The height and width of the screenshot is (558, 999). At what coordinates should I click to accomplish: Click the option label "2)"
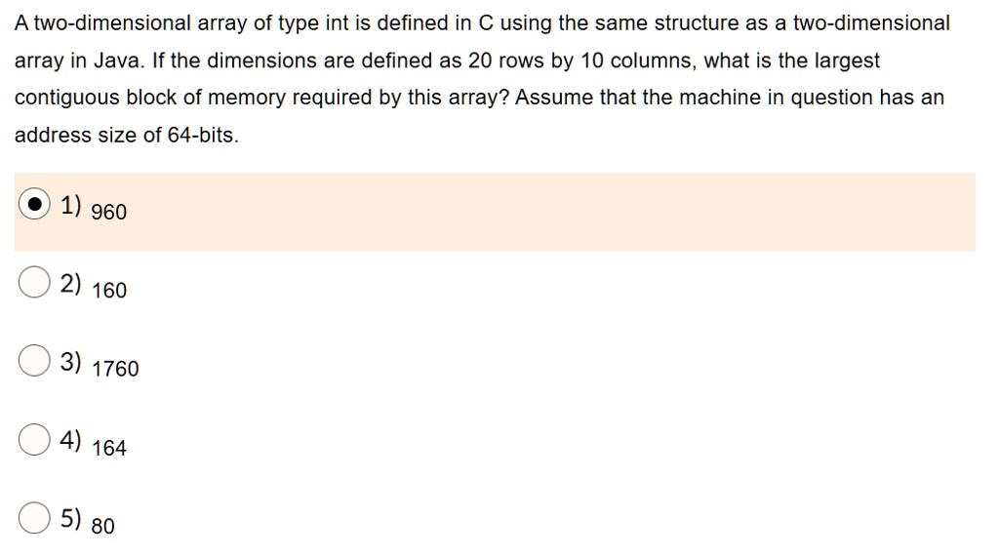coord(70,284)
